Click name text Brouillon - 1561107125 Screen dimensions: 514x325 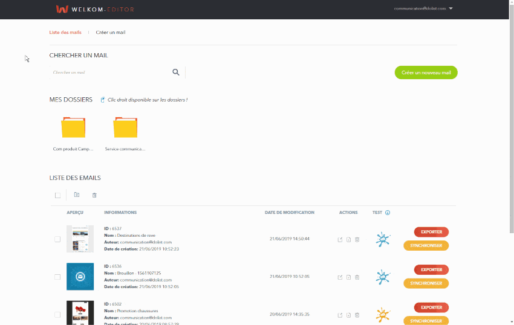pos(139,273)
